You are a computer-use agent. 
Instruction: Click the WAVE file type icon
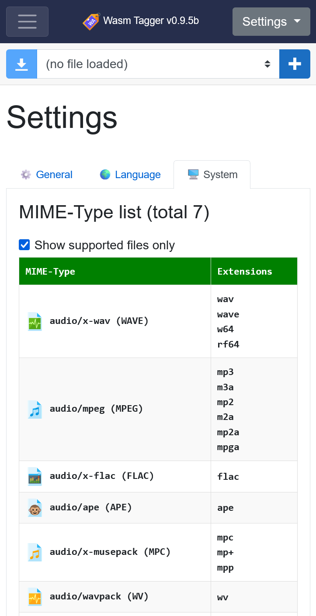point(35,320)
